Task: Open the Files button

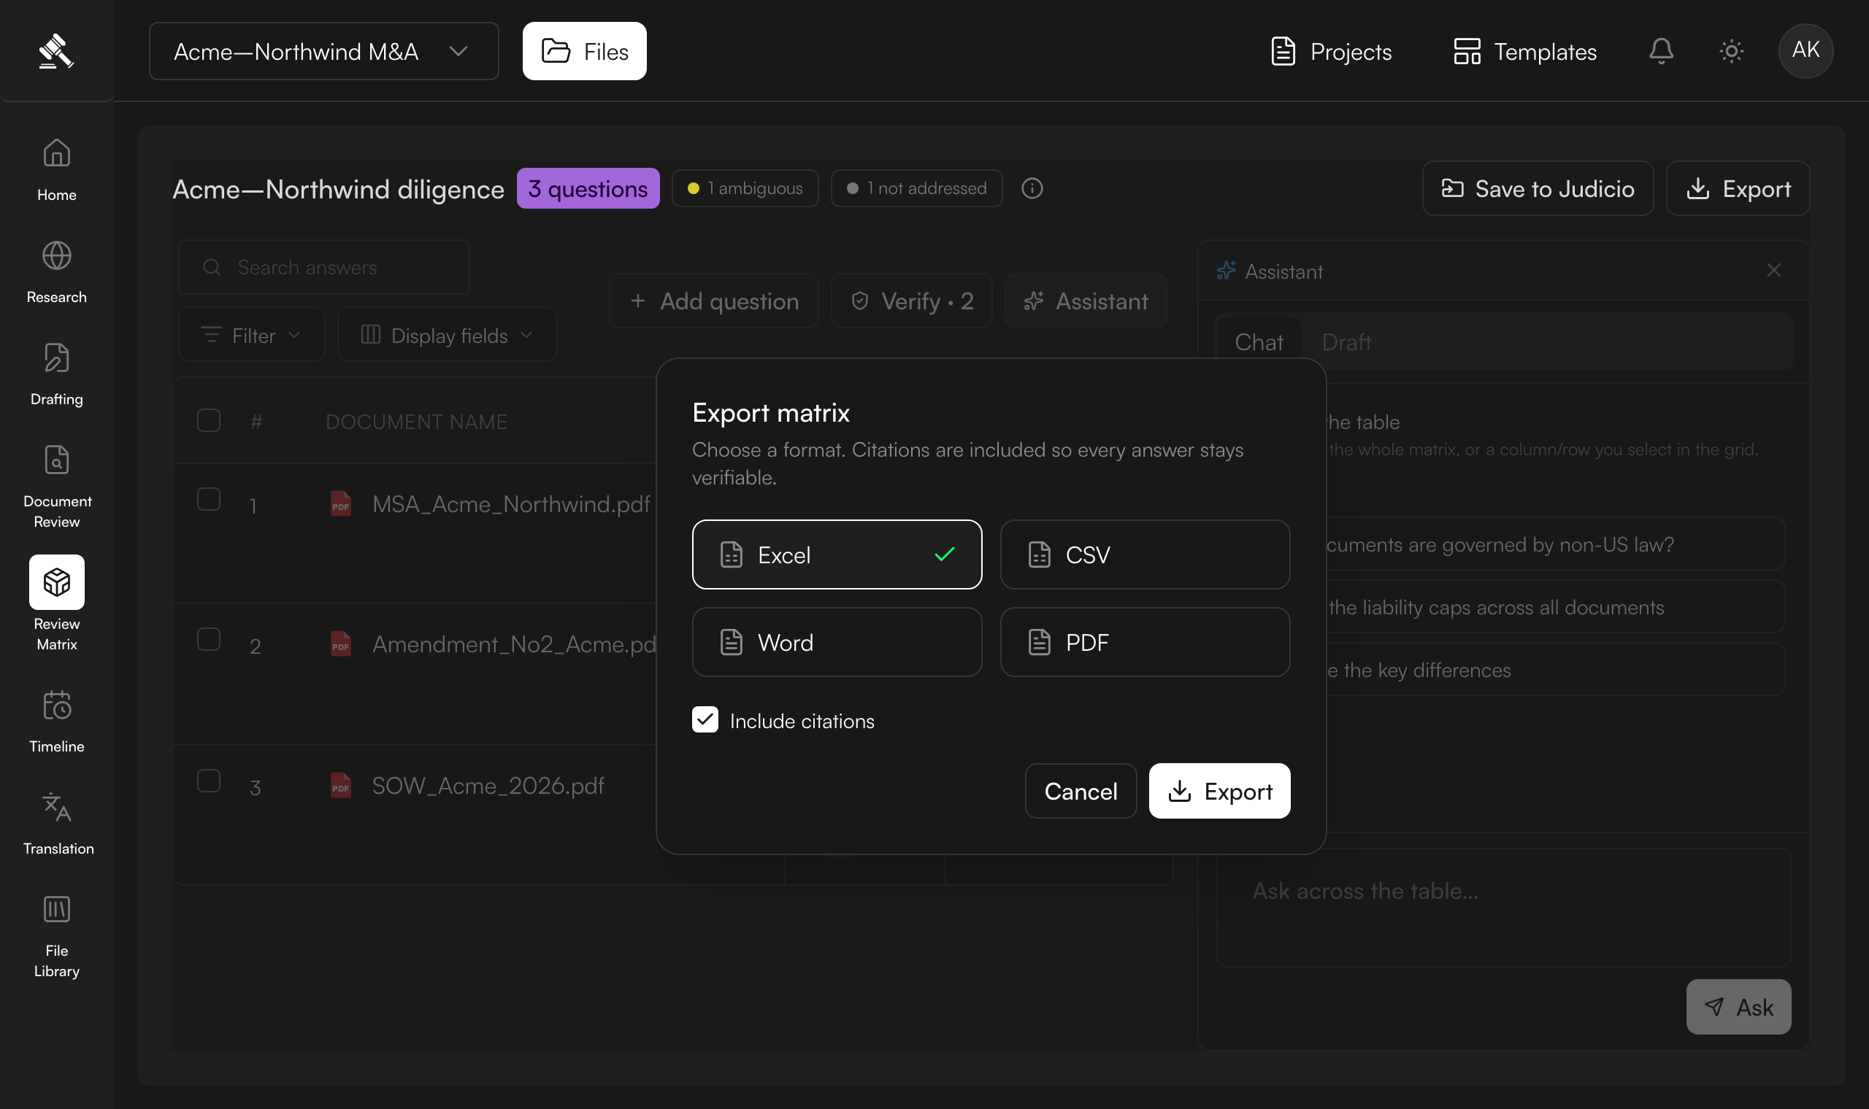Action: tap(585, 51)
